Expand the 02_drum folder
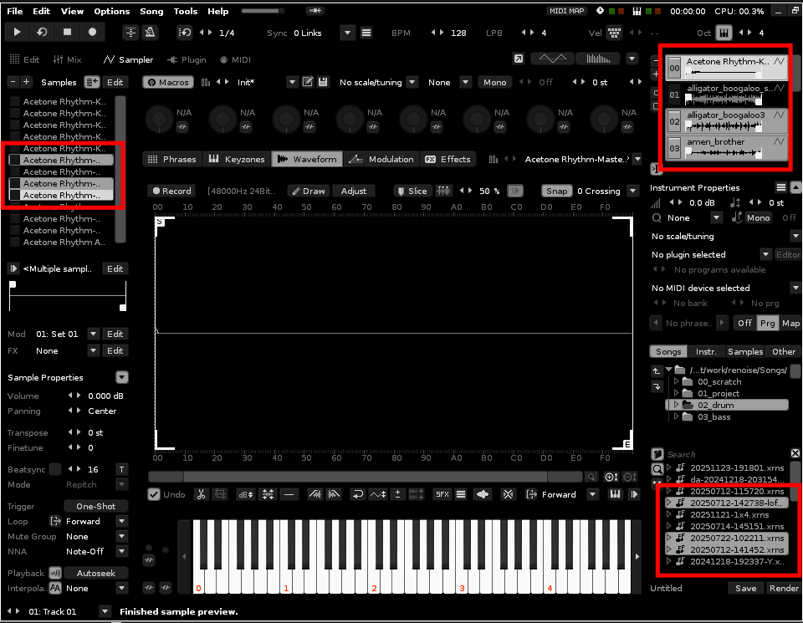Image resolution: width=803 pixels, height=623 pixels. point(677,405)
